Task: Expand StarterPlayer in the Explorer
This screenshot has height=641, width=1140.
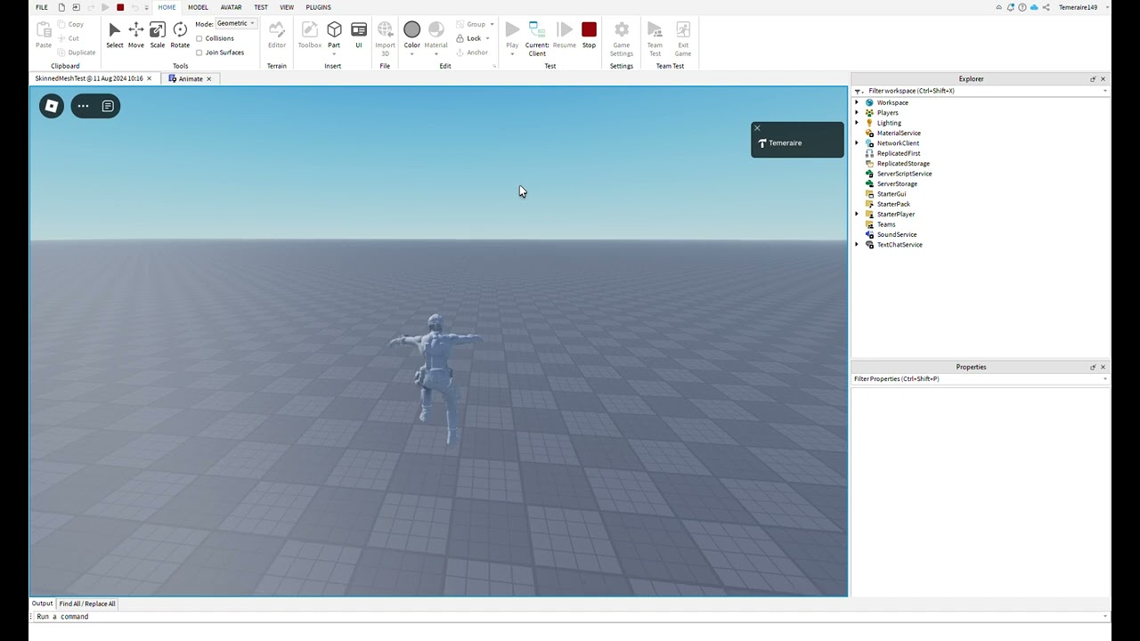Action: [x=857, y=214]
